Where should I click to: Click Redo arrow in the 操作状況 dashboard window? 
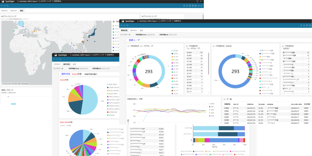[x=57, y=59]
